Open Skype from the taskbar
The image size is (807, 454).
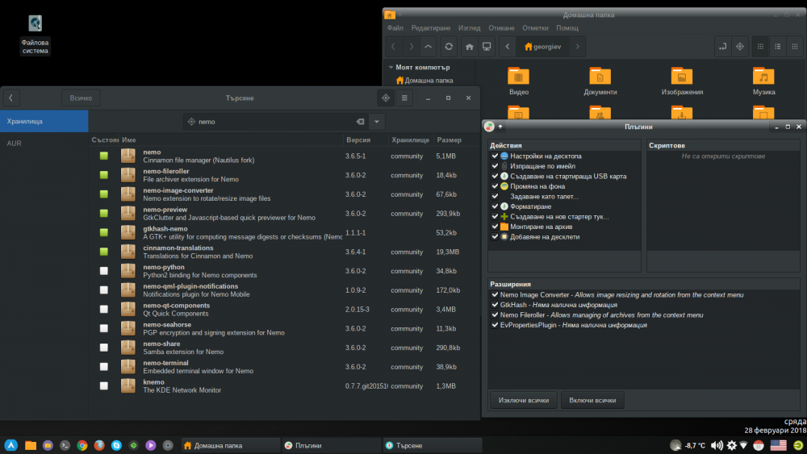coord(116,445)
